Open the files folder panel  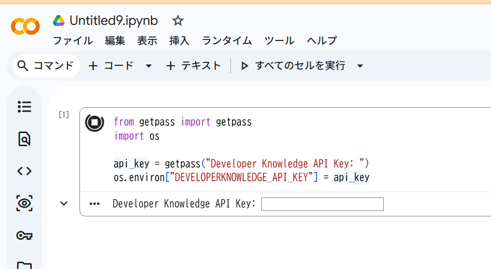click(24, 265)
